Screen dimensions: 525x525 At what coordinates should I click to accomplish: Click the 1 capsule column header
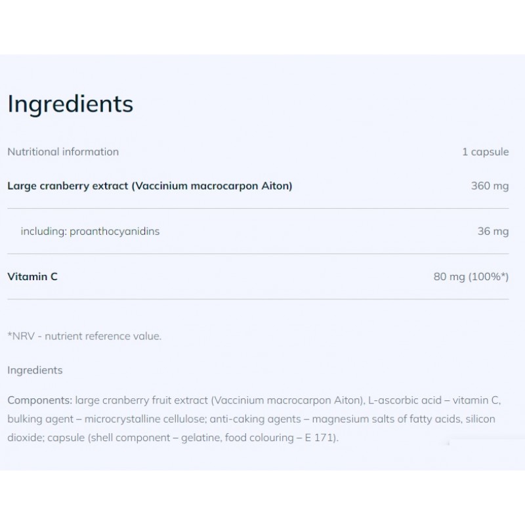click(485, 152)
